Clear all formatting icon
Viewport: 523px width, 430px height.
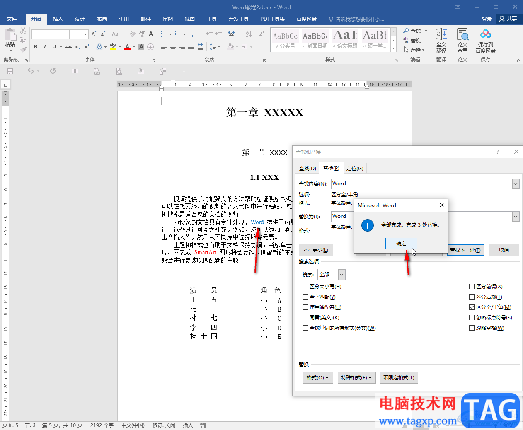coord(133,34)
